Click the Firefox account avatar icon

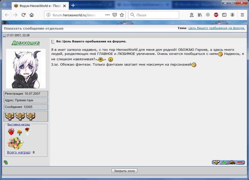click(x=232, y=15)
